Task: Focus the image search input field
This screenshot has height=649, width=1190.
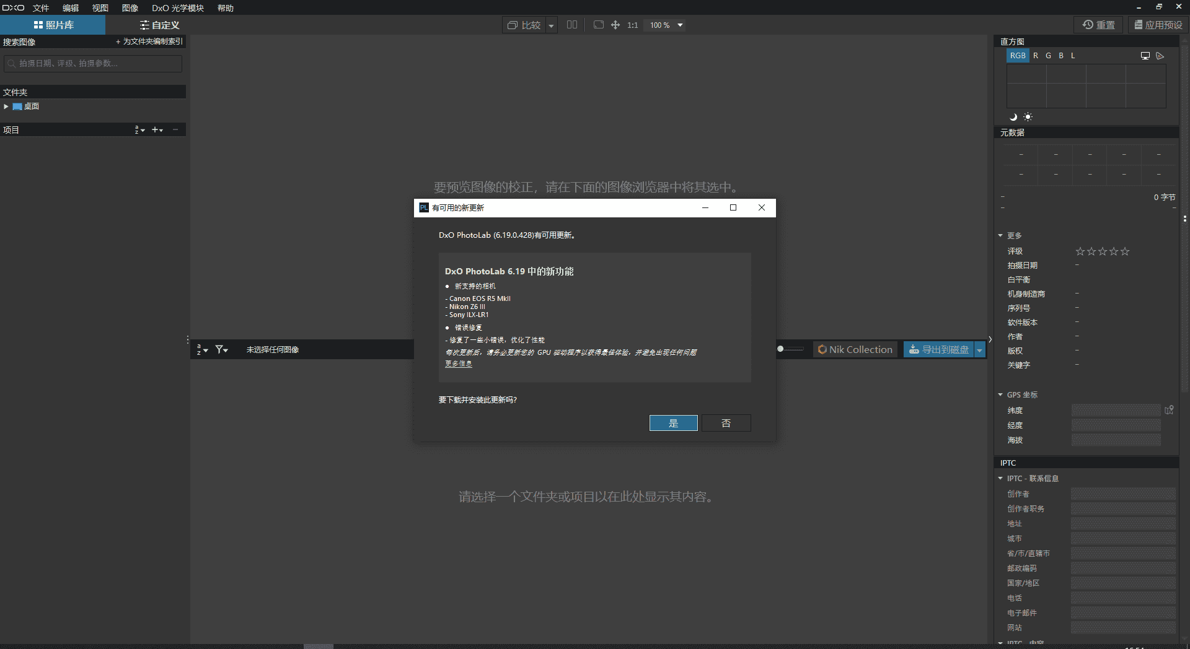Action: click(93, 63)
